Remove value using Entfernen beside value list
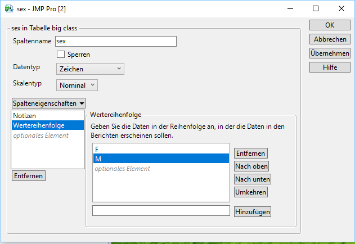Viewport: 355px width, 244px height. [x=250, y=153]
